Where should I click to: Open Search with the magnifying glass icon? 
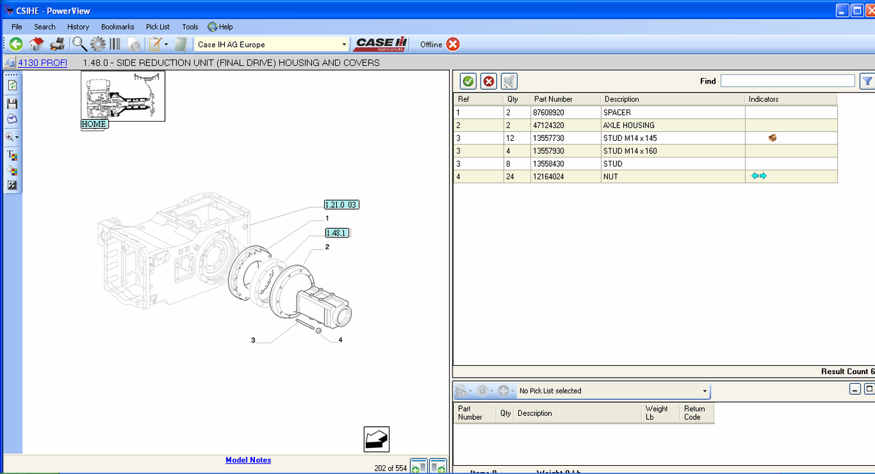pos(79,44)
